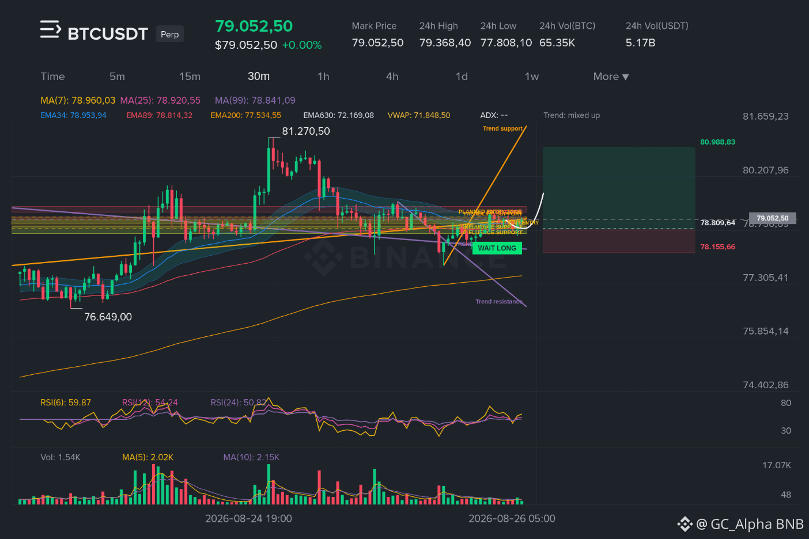
Task: Click the 78.155,66 stop-loss price label
Action: pyautogui.click(x=718, y=247)
